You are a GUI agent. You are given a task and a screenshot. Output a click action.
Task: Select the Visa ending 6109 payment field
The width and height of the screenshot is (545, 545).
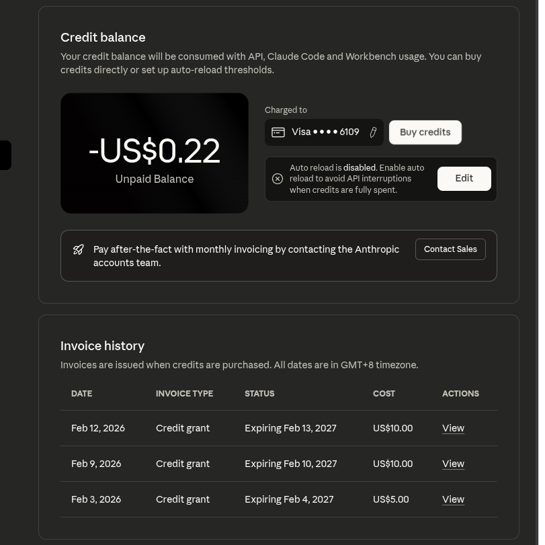tap(325, 132)
